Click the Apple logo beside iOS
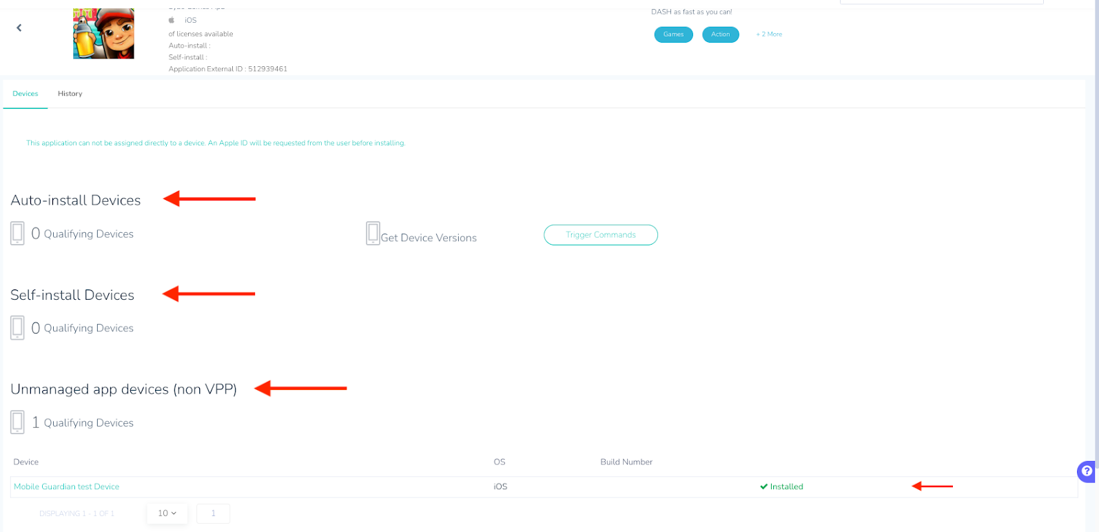This screenshot has width=1099, height=532. click(172, 20)
